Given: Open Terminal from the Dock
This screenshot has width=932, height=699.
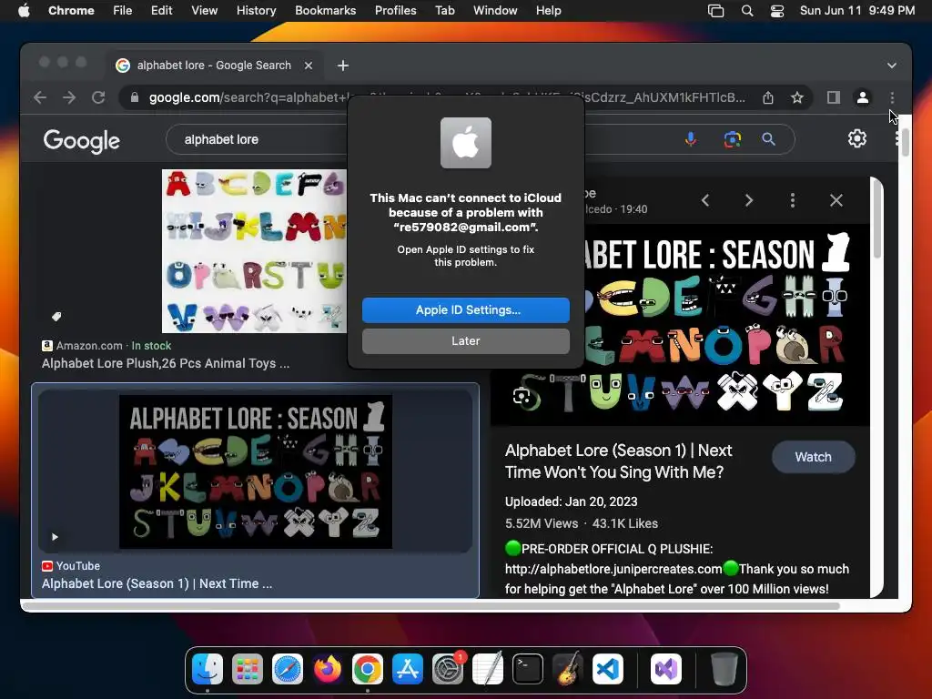Looking at the screenshot, I should click(x=527, y=669).
